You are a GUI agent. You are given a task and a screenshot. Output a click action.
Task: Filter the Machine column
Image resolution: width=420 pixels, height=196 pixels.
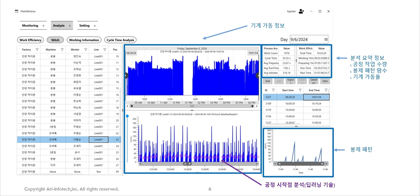click(62, 50)
